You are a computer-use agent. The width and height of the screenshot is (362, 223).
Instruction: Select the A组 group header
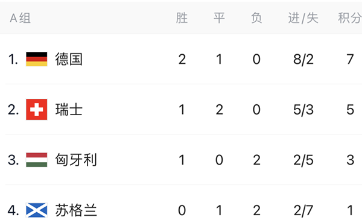coord(20,18)
